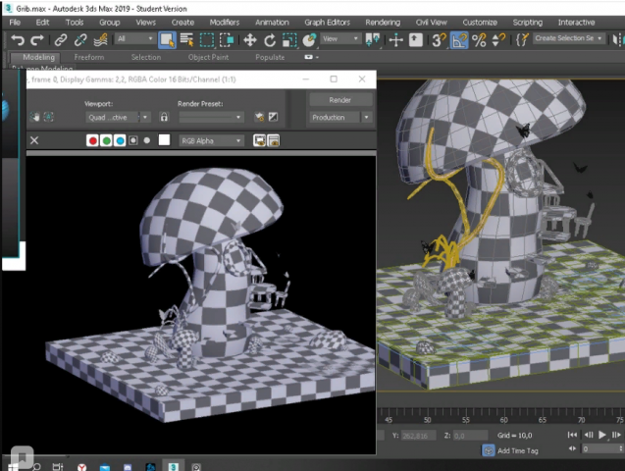Click the Unlink Selection icon
This screenshot has width=625, height=471.
(80, 39)
